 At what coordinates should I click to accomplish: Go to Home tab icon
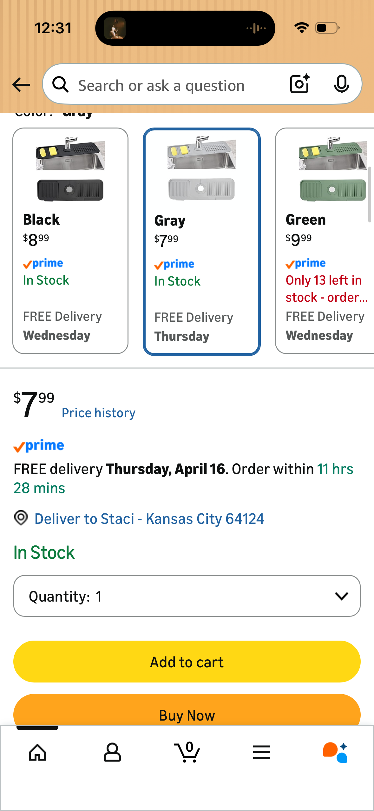37,752
